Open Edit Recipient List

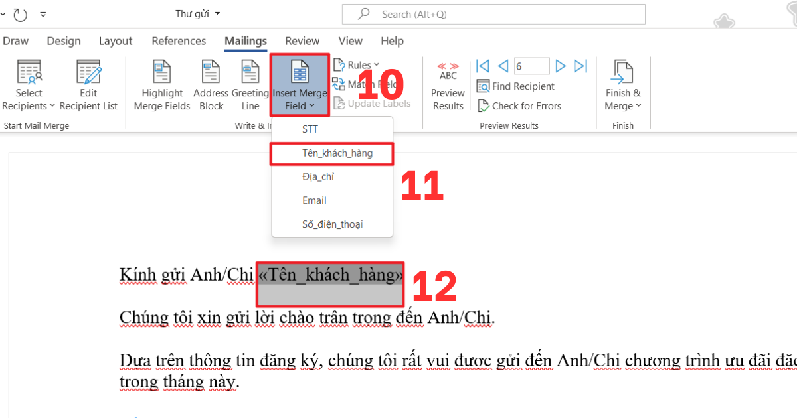tap(88, 86)
